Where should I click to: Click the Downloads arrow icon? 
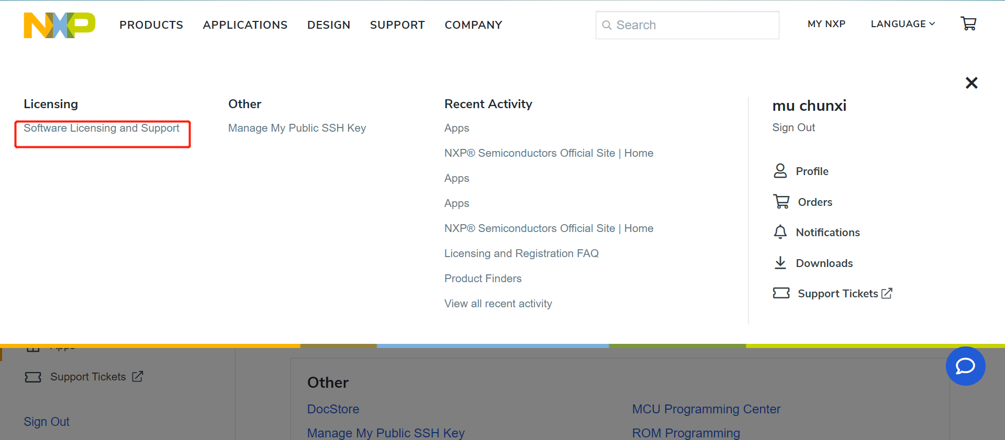(780, 263)
